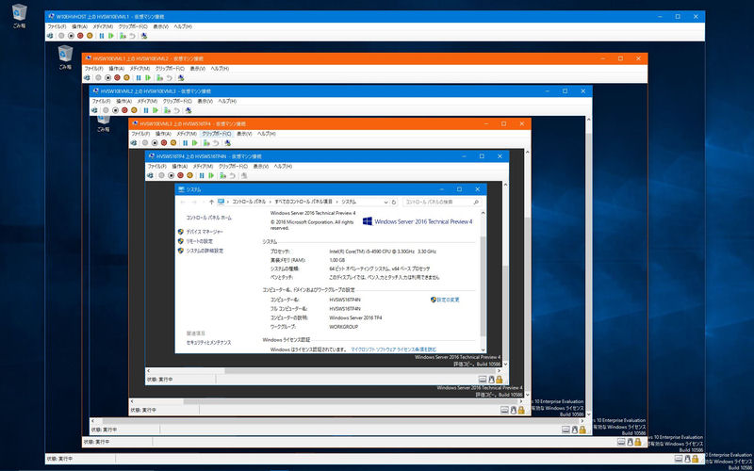The width and height of the screenshot is (754, 471).
Task: Click green Reset icon in HVSW10EVML3 toolbar
Action: (x=156, y=110)
